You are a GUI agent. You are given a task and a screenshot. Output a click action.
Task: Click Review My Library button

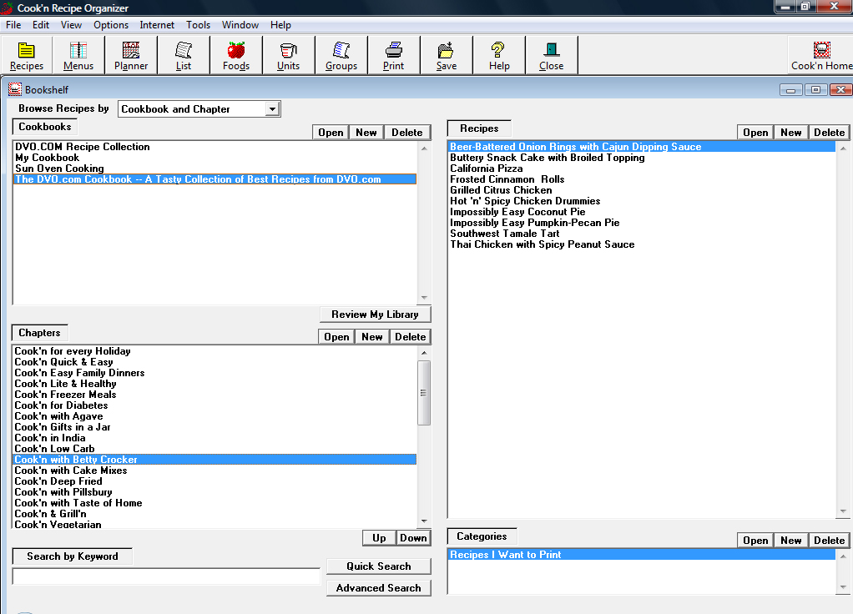click(x=375, y=315)
